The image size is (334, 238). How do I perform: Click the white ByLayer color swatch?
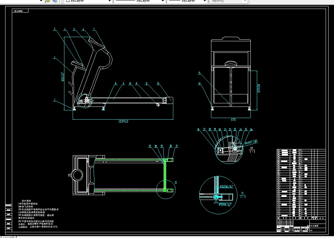tap(68, 1)
